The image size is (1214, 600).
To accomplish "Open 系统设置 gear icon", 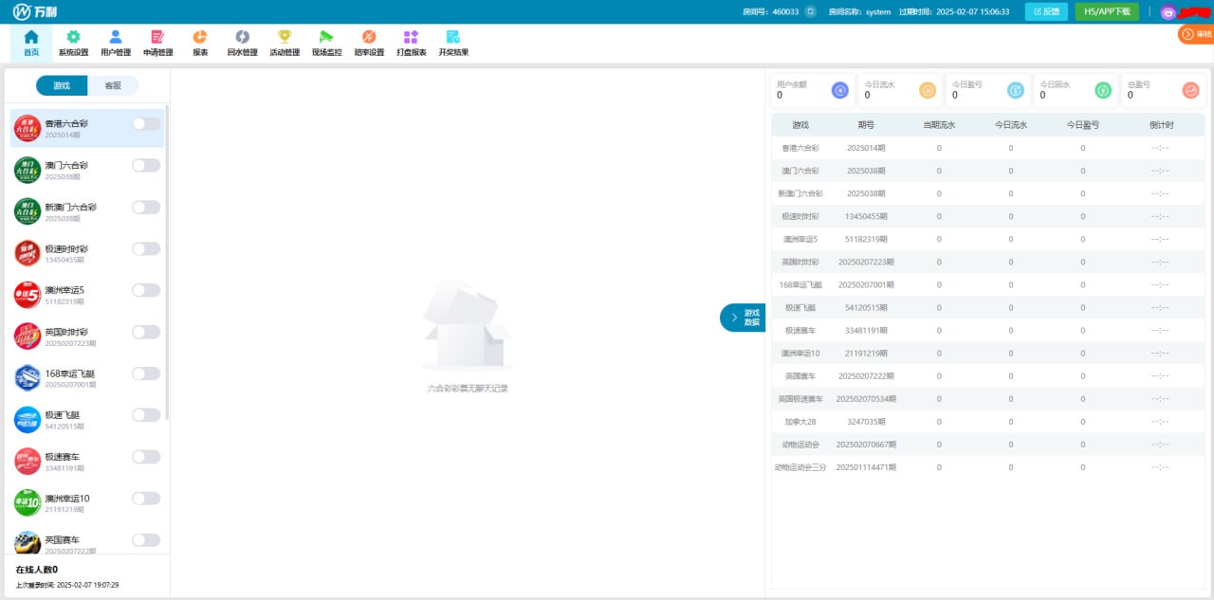I will click(x=73, y=37).
